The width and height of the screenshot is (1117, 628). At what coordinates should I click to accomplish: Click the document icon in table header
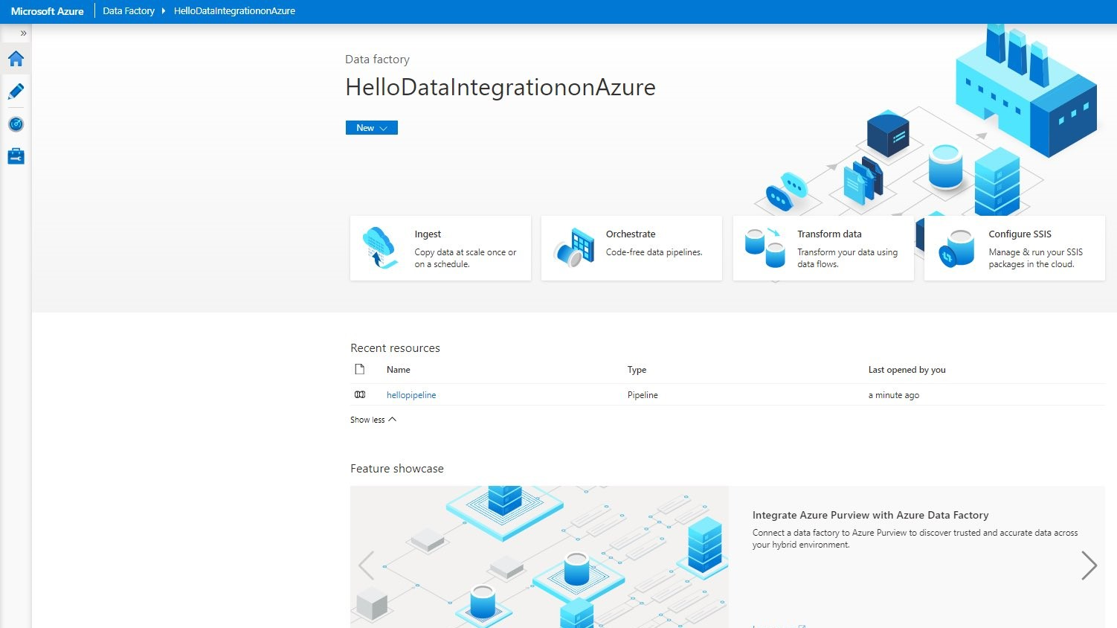coord(360,369)
